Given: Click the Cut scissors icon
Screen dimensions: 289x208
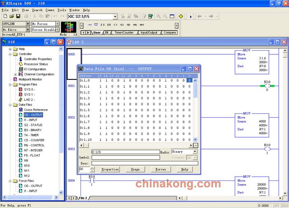Looking at the screenshot, I should point(34,16).
